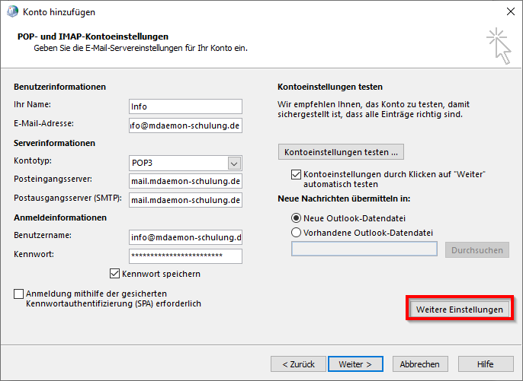Click the Zurück button
This screenshot has width=523, height=381.
tap(295, 364)
